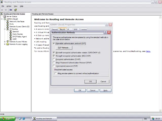The width and height of the screenshot is (162, 121).
Task: Enable Shiva Password Authentication Protocol (SPAP)
Action: 54,63
